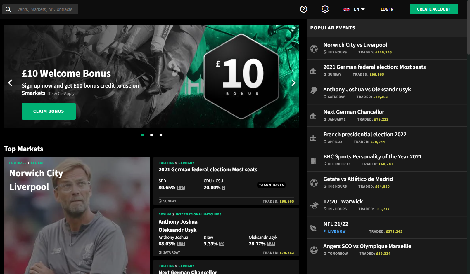
Task: Open 2021 German federal election popular event
Action: (387, 71)
